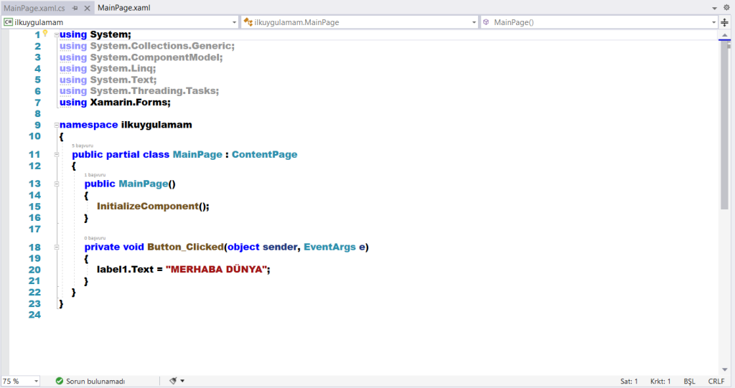This screenshot has height=388, width=735.
Task: Collapse the Button_Clicked method block
Action: [56, 247]
